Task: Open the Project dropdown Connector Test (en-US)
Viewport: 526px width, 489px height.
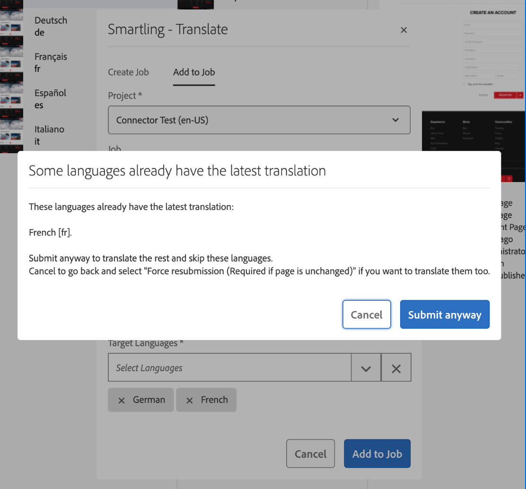Action: (259, 120)
